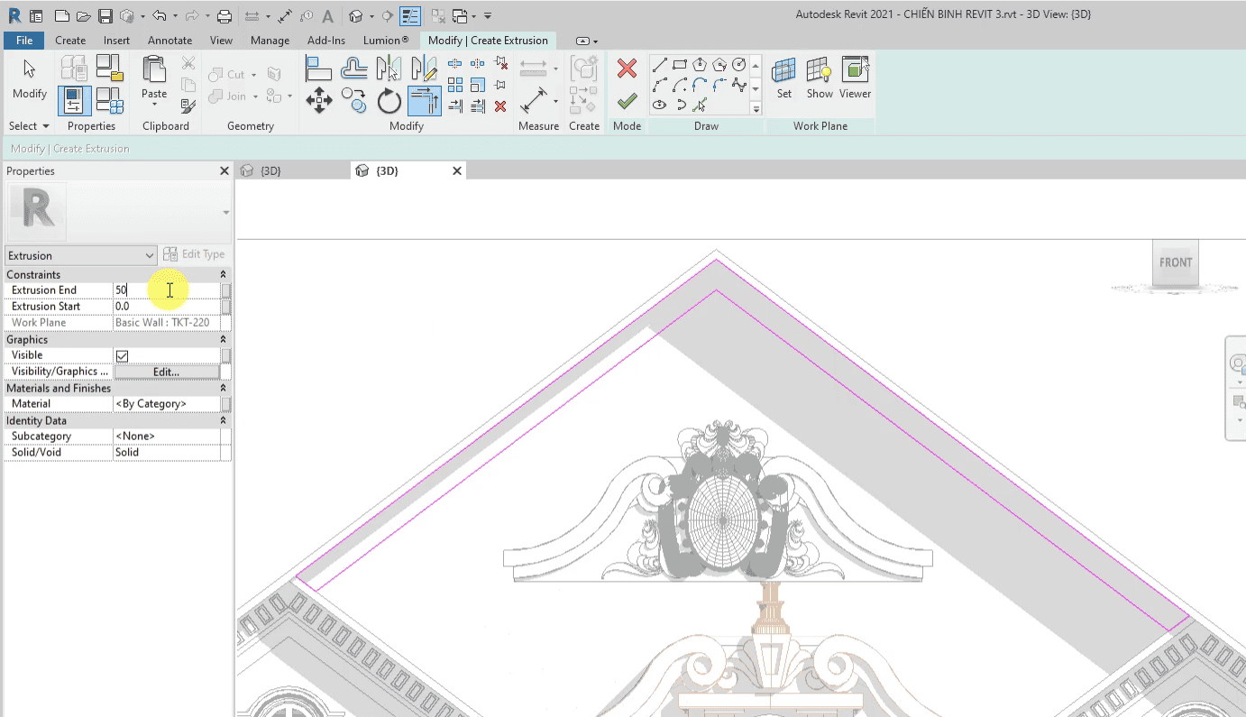Switch to the Insert ribbon tab
Screen dimensions: 1246x717
tap(116, 40)
